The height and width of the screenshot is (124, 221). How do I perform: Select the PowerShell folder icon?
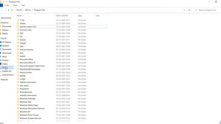(x=18, y=89)
